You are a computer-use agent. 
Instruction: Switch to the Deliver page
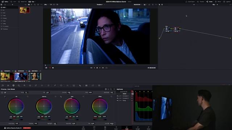point(149,128)
